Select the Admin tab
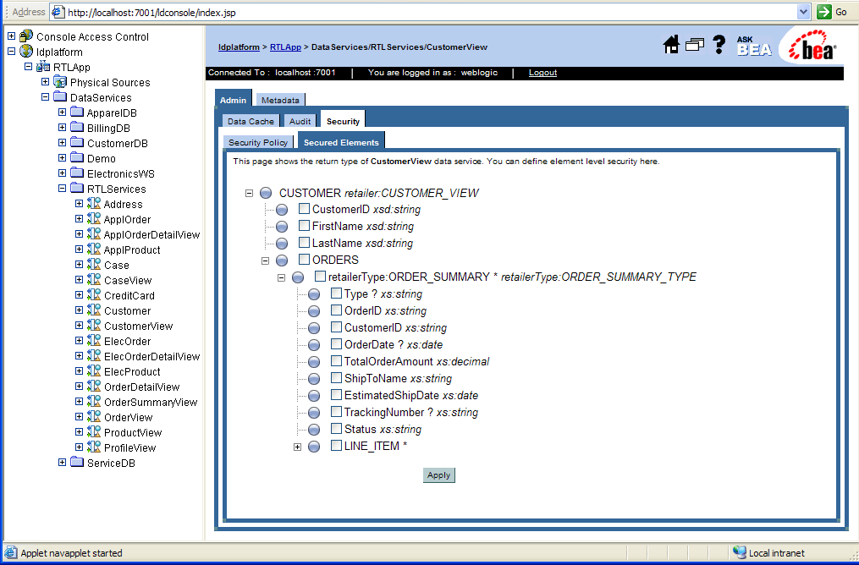 [233, 99]
